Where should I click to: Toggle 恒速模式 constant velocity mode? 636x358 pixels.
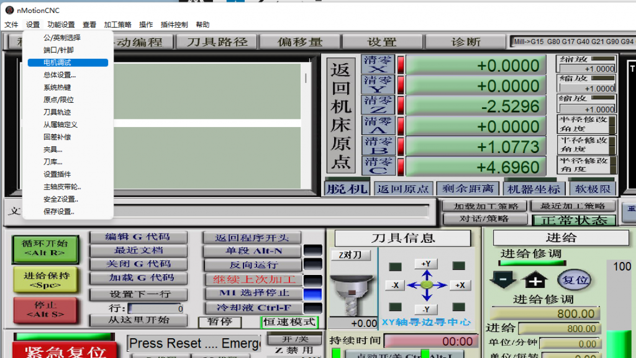pyautogui.click(x=289, y=322)
